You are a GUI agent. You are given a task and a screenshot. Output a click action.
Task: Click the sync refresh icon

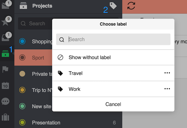(131, 6)
